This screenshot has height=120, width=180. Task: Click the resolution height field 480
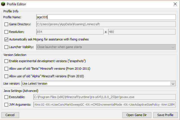coord(142,32)
